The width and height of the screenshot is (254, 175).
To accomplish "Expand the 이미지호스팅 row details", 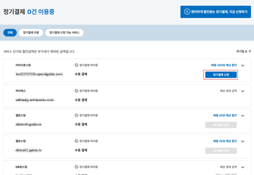I will coord(242,66).
